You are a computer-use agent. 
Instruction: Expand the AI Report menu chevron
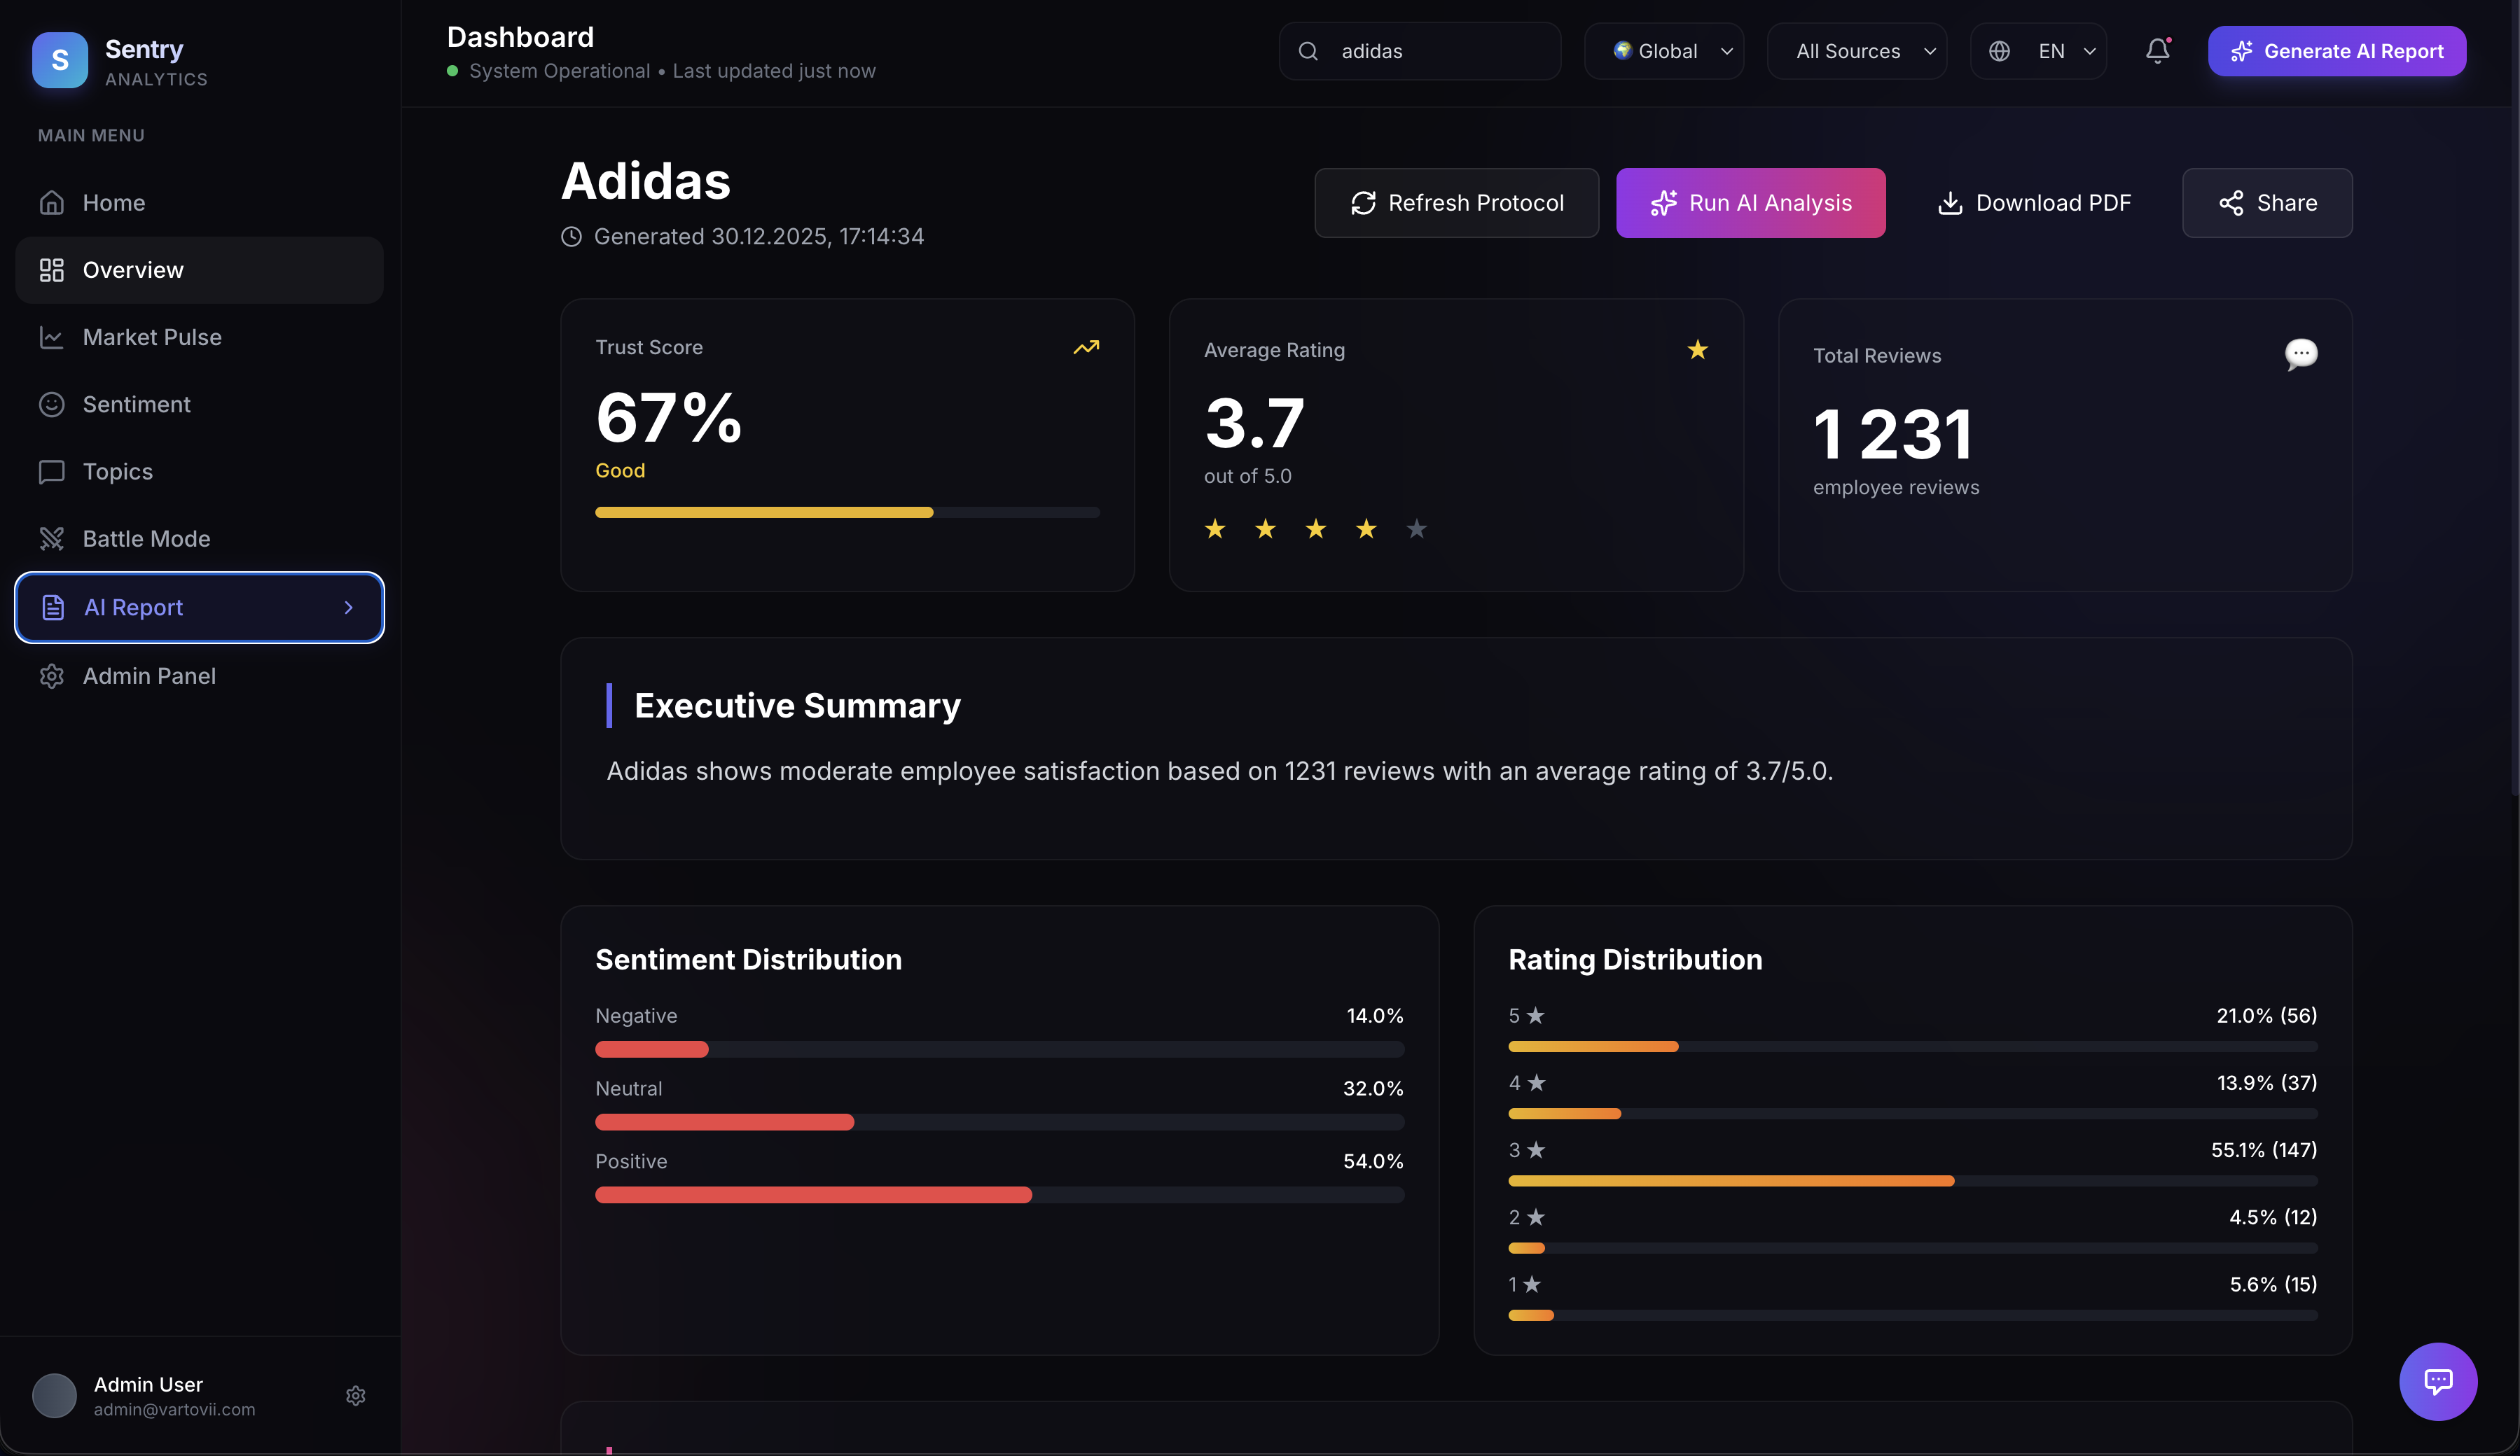(x=349, y=608)
